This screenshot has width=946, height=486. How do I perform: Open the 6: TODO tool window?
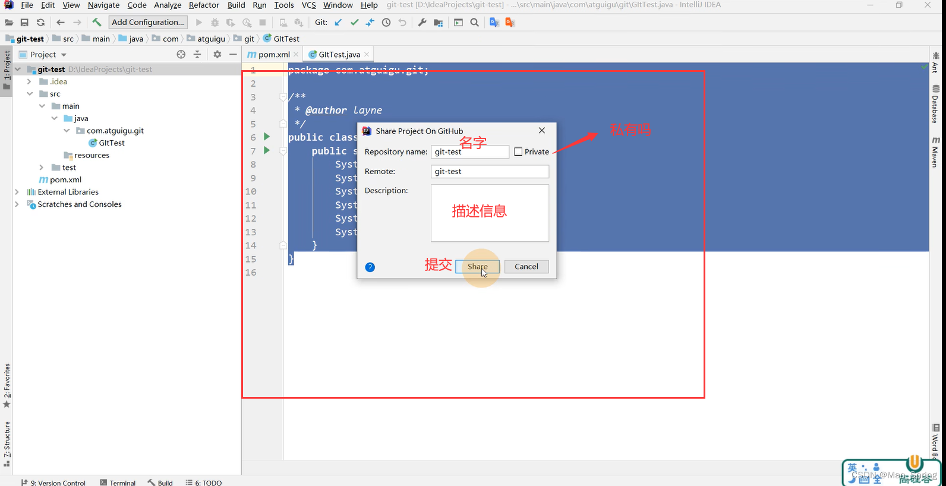(x=204, y=483)
